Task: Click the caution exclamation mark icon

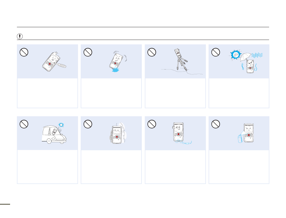Action: click(20, 36)
